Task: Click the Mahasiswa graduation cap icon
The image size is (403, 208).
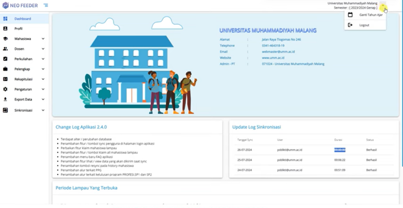Action: [5, 39]
